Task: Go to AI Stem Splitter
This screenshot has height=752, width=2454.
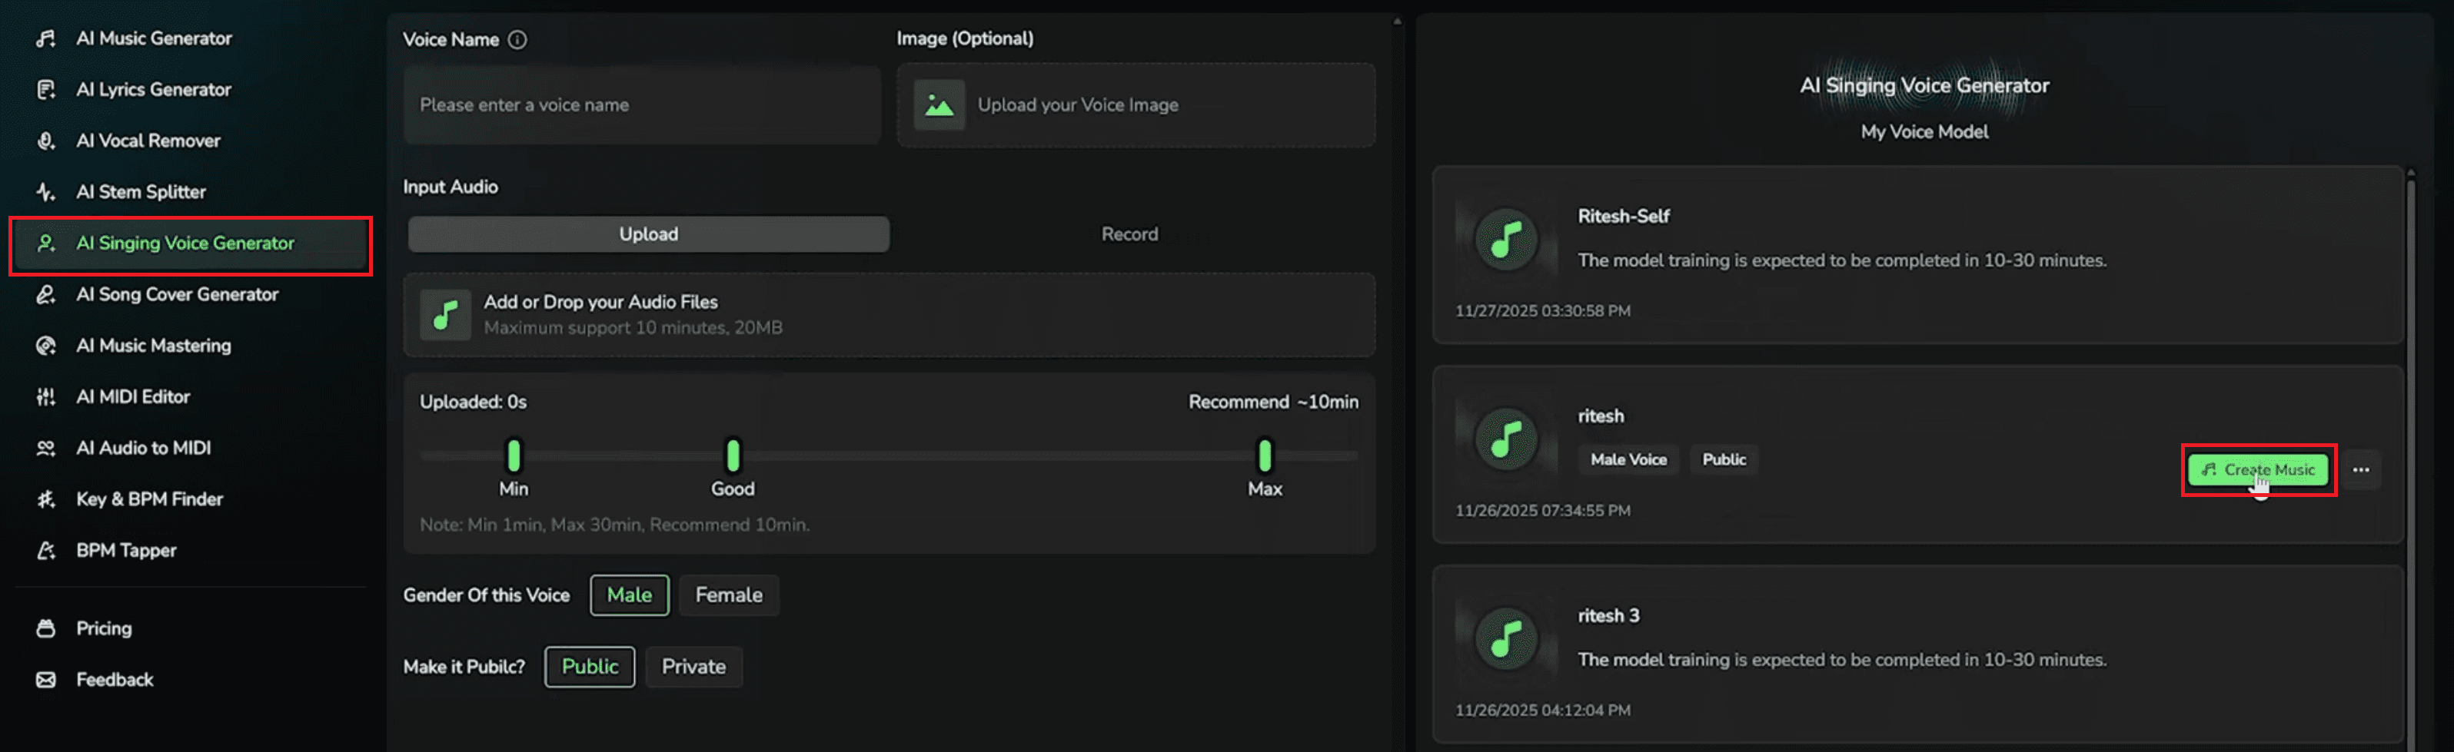Action: [x=141, y=192]
